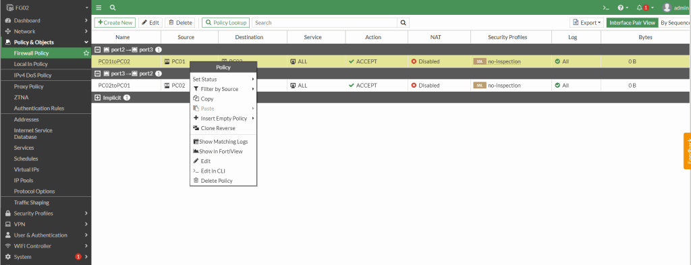Viewport: 691px width, 265px height.
Task: Click the Edit toolbar button
Action: coord(150,22)
